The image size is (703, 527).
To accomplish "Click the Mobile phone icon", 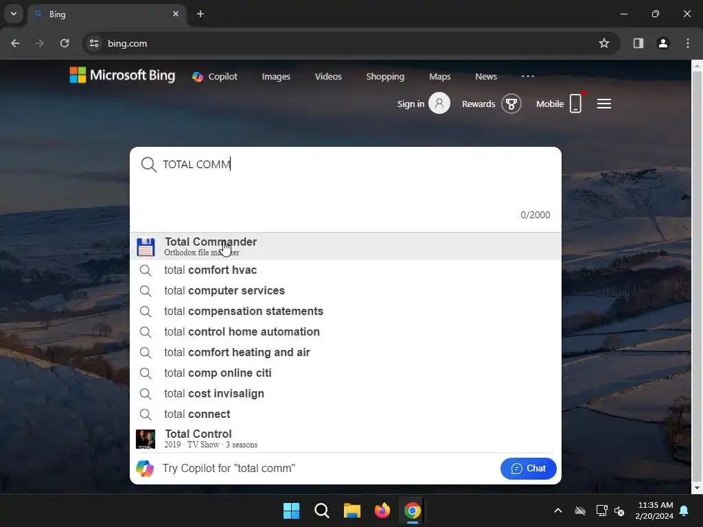I will [x=576, y=104].
